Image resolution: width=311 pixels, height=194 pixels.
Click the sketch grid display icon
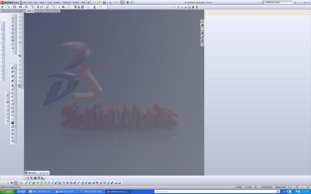pyautogui.click(x=83, y=7)
